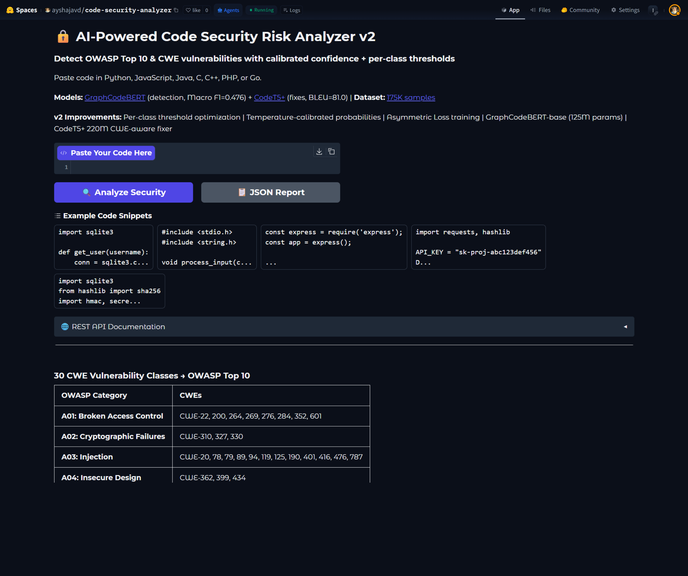Click the A04: Insecure Design cell

point(113,475)
